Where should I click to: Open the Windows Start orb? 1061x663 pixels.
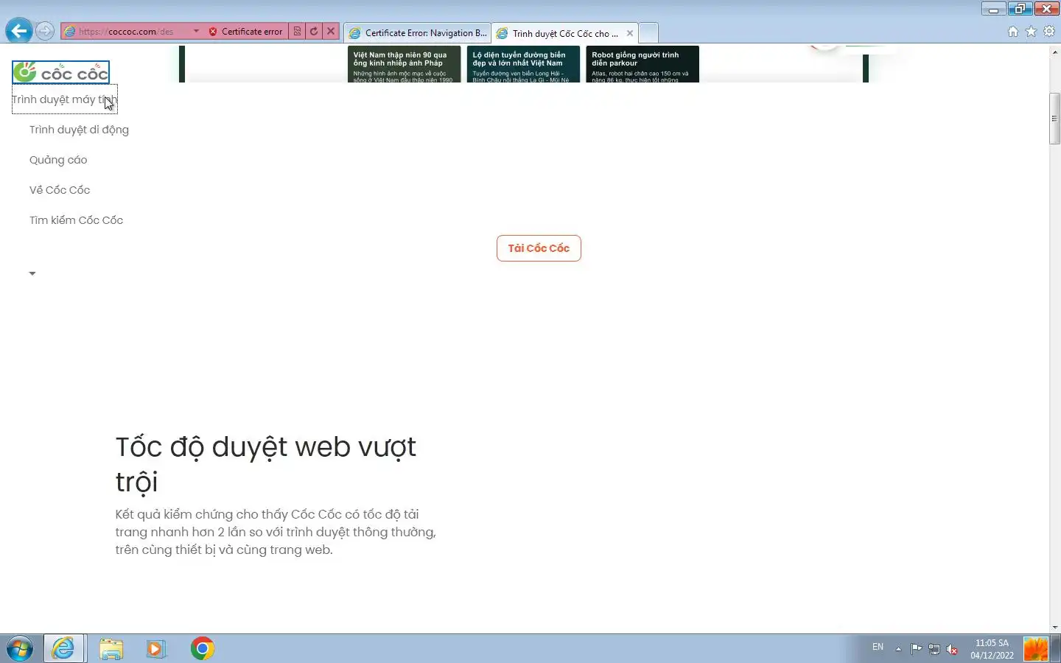(x=20, y=649)
